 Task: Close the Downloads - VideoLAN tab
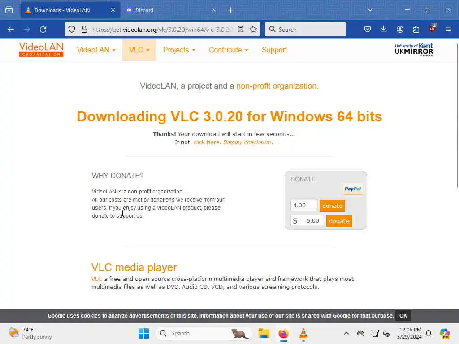tap(113, 10)
